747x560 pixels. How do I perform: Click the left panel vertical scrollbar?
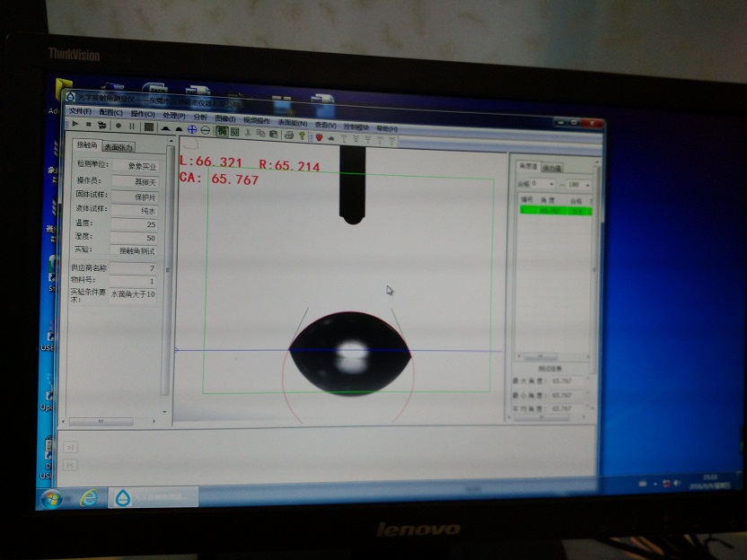pos(166,269)
